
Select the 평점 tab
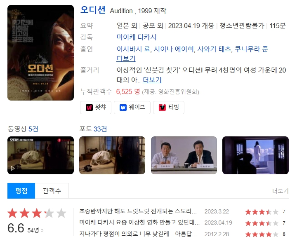coord(21,190)
